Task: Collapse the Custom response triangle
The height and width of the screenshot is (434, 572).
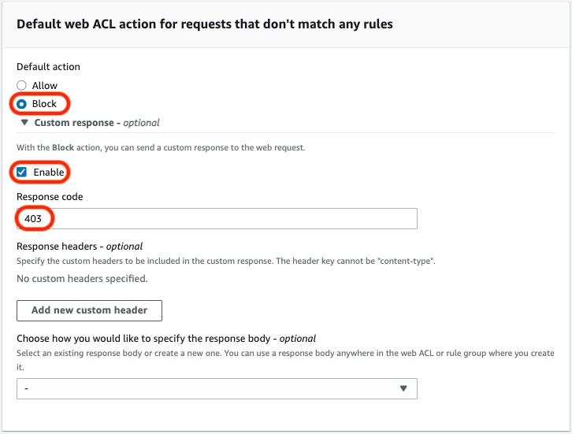Action: [25, 123]
